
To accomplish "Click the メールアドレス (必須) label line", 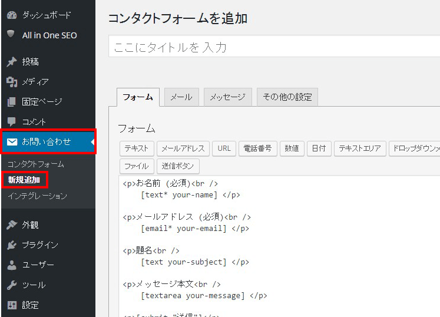I will point(187,217).
